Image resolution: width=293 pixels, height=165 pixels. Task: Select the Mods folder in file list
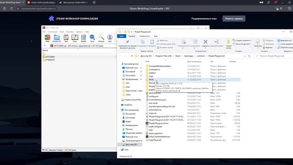tap(192, 80)
